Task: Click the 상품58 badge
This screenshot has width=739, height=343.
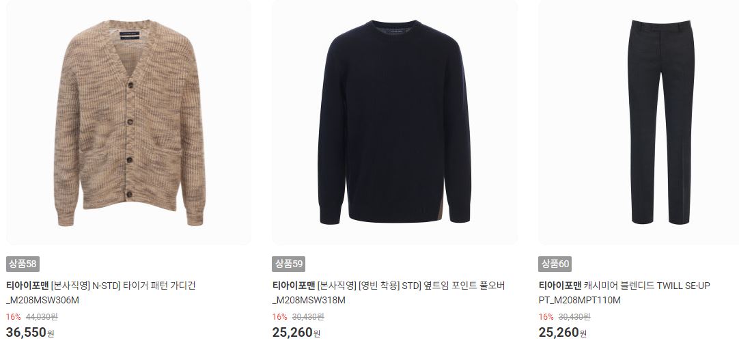Action: (23, 264)
